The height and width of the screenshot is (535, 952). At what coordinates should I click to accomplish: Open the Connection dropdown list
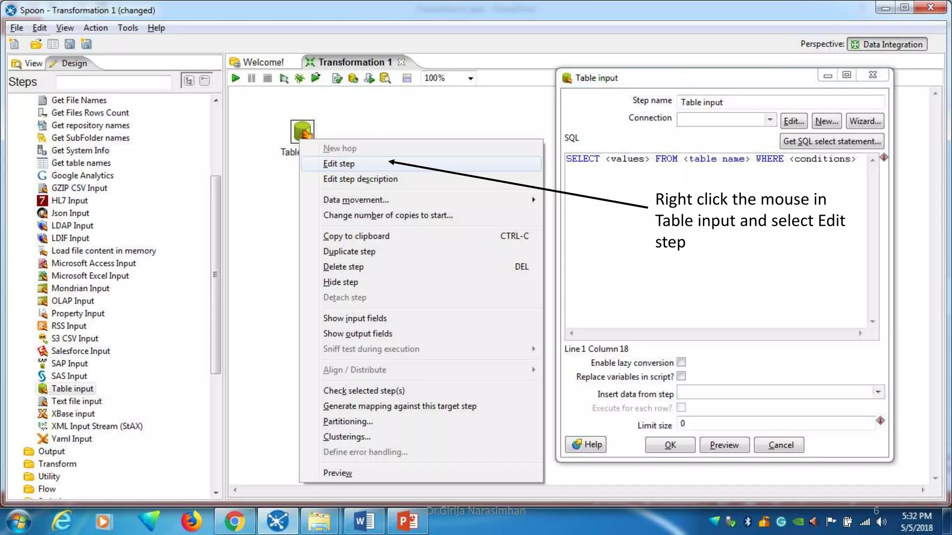(770, 120)
